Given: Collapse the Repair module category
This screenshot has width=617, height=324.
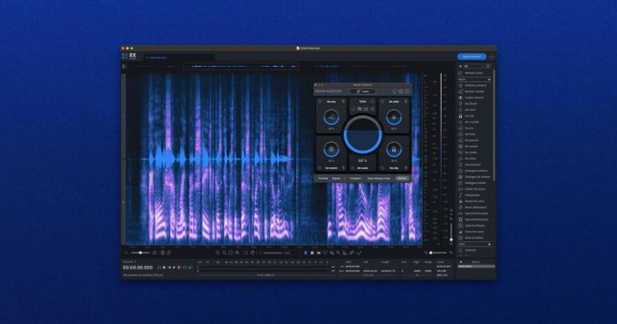Looking at the screenshot, I should coord(489,79).
